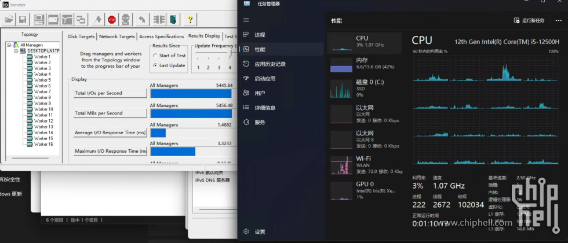Image resolution: width=568 pixels, height=243 pixels.
Task: Disconnect the selected manager icon in Iometer
Action: [x=159, y=20]
